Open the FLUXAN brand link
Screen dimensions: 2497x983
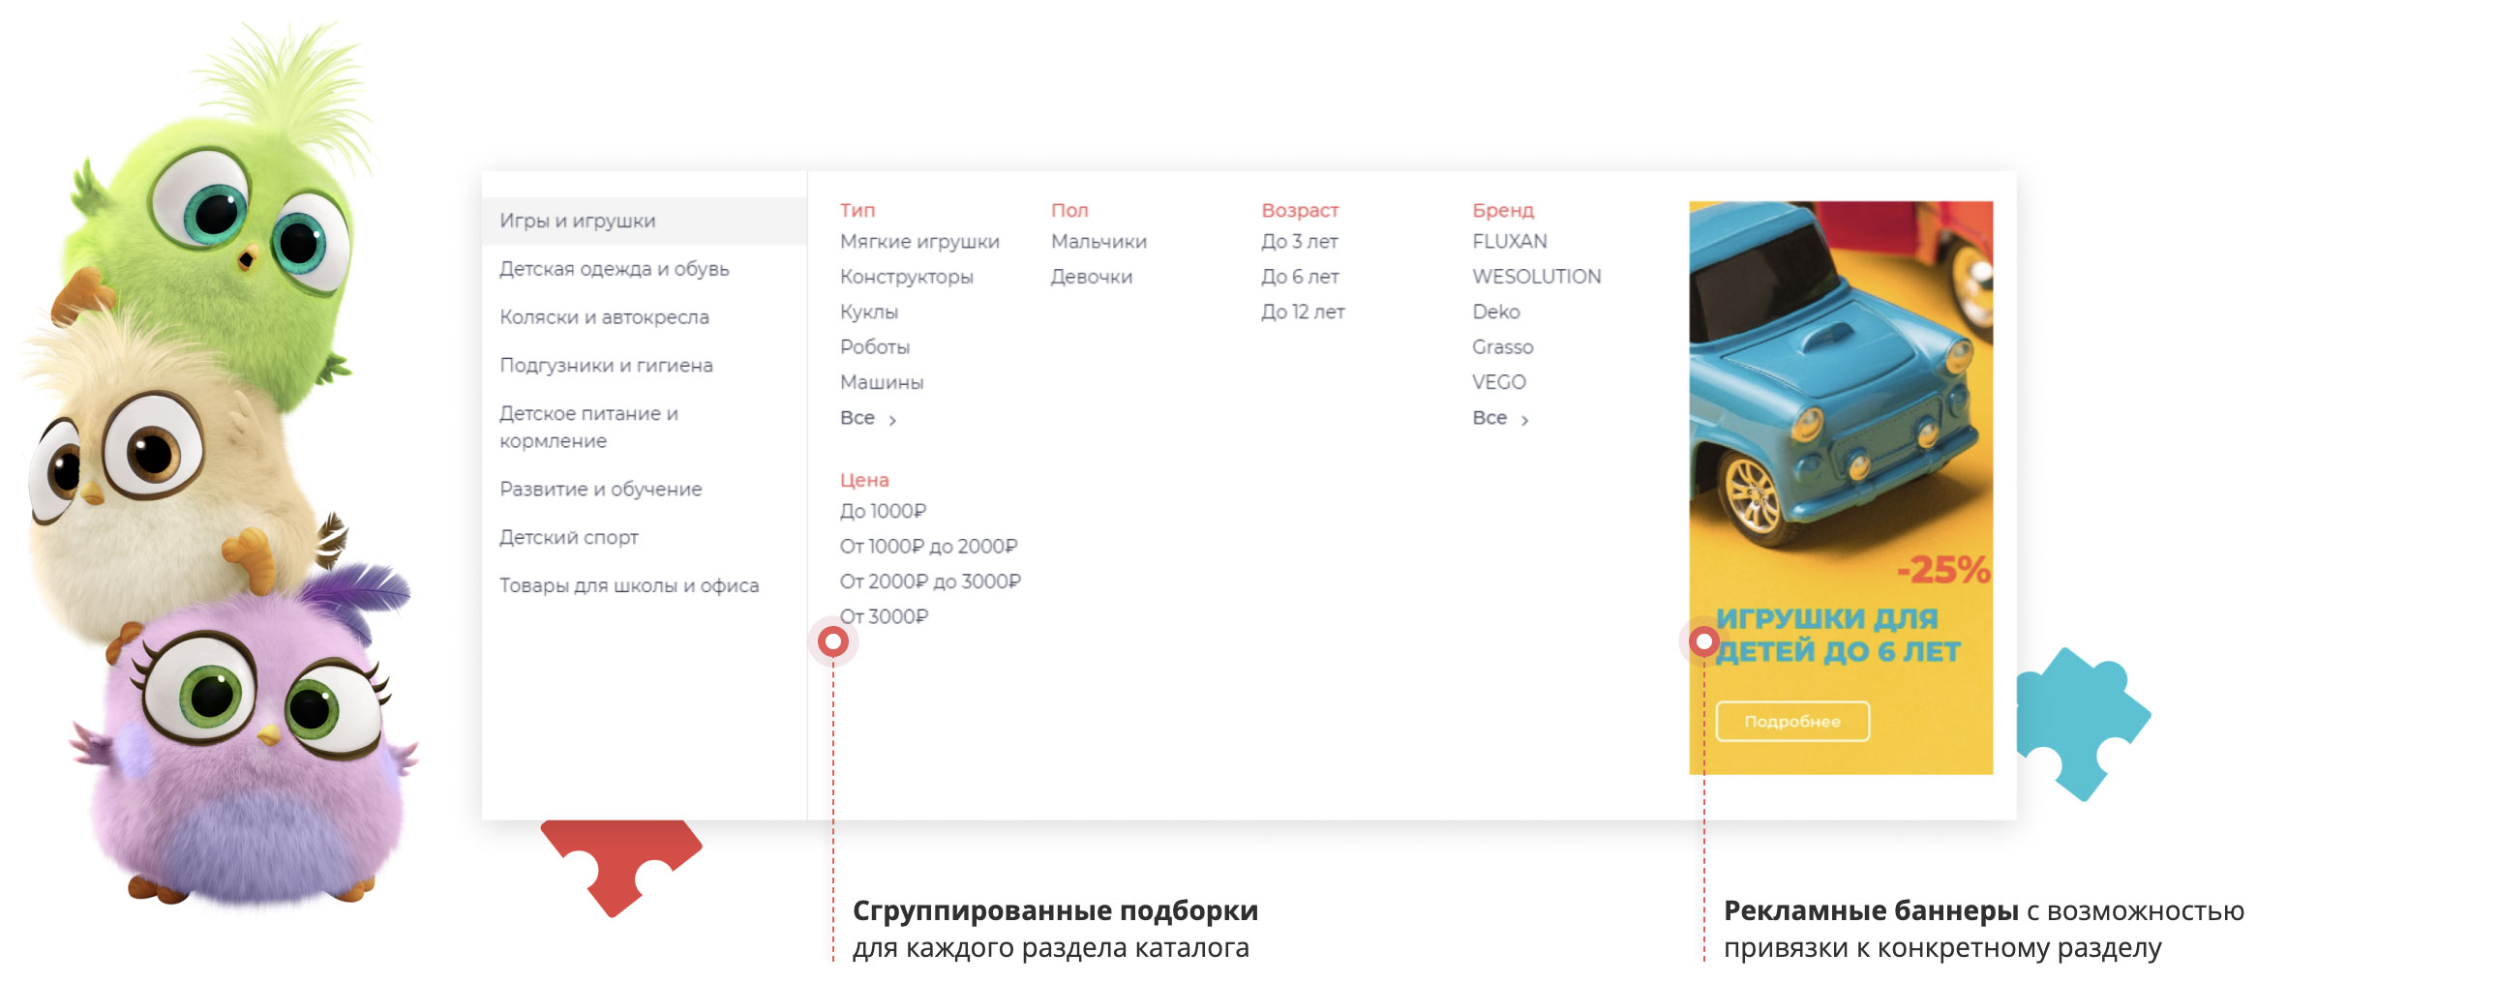(1508, 241)
